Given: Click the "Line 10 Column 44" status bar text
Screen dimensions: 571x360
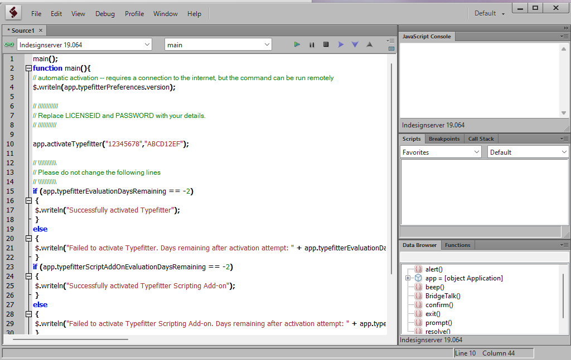Looking at the screenshot, I should tap(485, 353).
